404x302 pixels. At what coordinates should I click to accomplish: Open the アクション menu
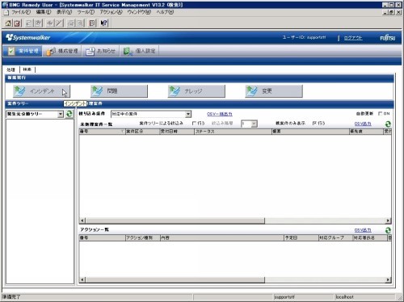111,12
